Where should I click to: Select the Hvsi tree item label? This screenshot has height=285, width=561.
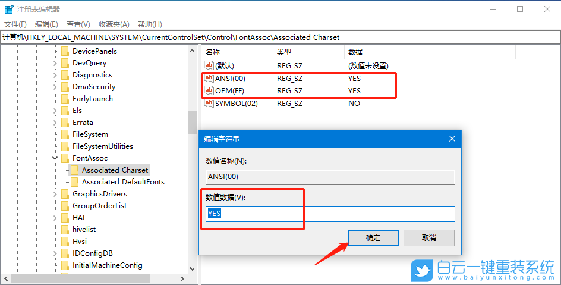pyautogui.click(x=80, y=242)
